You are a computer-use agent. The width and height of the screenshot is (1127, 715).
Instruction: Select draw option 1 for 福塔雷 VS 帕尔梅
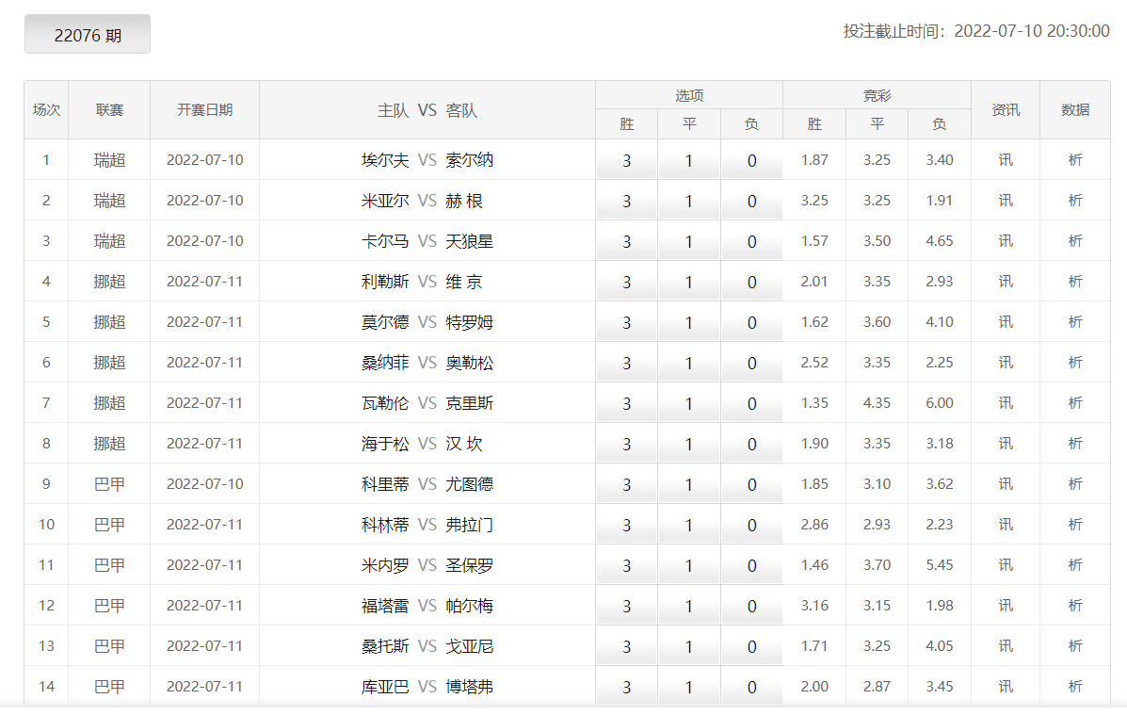[688, 607]
